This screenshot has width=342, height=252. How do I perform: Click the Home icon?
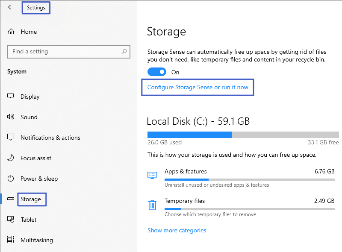click(10, 31)
